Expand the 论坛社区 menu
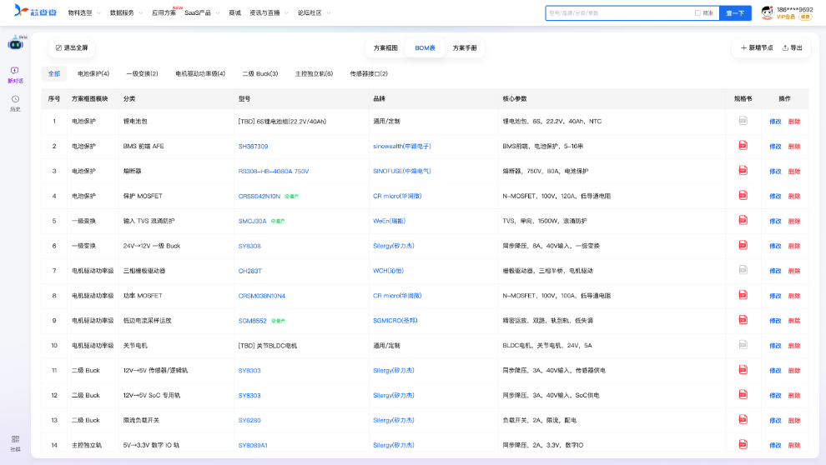The height and width of the screenshot is (465, 826). coord(314,13)
